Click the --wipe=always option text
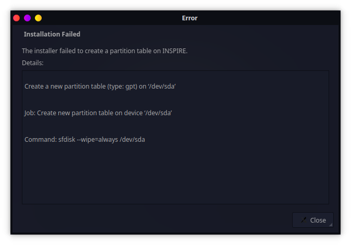Screen dimensions: 351x245 97,140
